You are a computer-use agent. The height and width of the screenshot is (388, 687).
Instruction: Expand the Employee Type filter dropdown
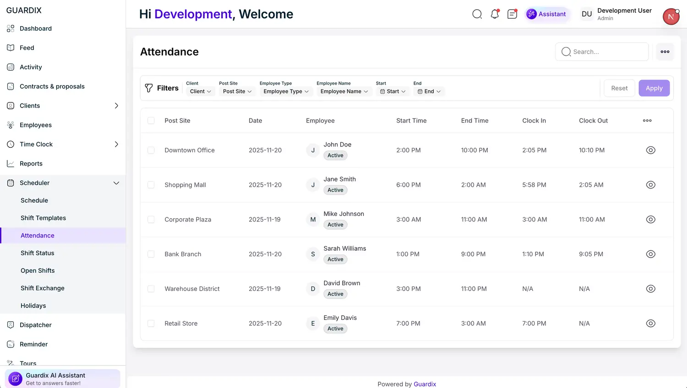[x=286, y=92]
